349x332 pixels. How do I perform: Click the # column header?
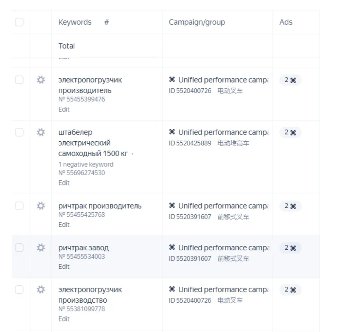[106, 22]
